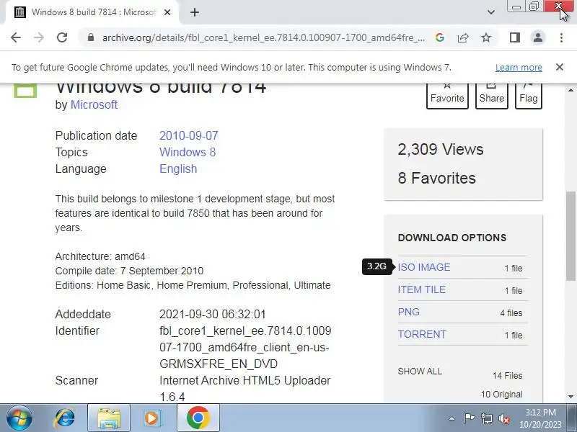This screenshot has height=432, width=577.
Task: Click '10 Original' count text
Action: 501,395
